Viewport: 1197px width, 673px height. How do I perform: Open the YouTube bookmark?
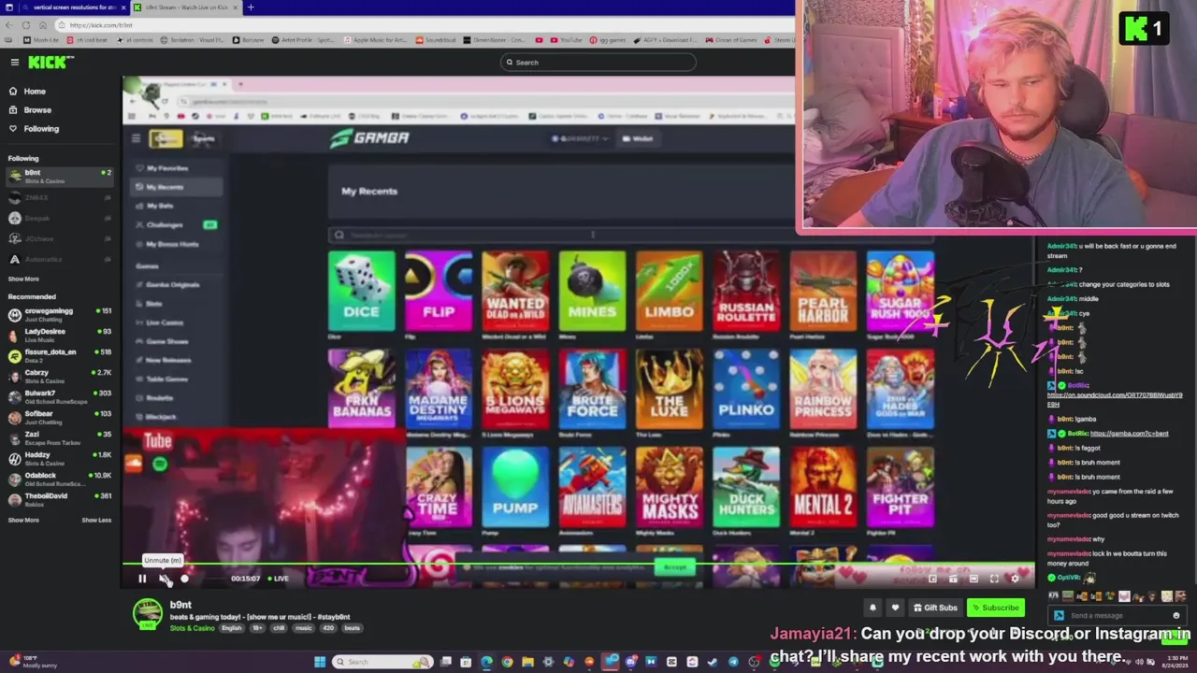pos(566,40)
